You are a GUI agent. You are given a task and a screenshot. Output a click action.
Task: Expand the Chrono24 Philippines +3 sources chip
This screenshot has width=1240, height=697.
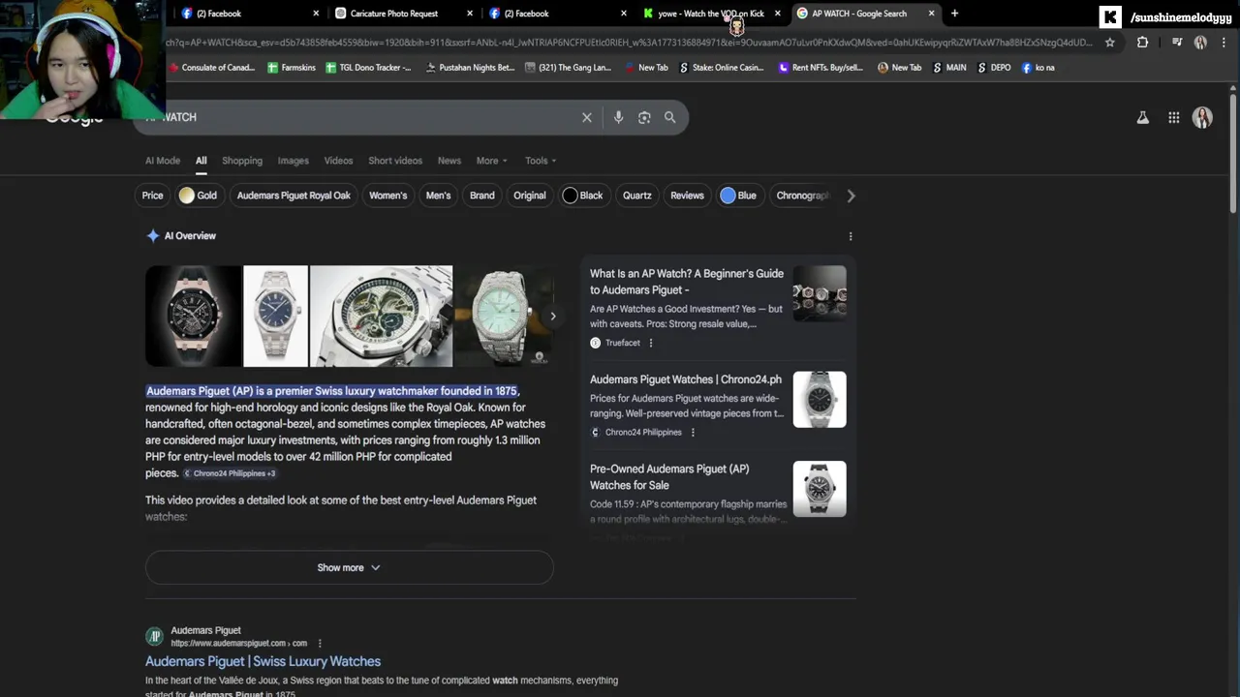pos(230,473)
